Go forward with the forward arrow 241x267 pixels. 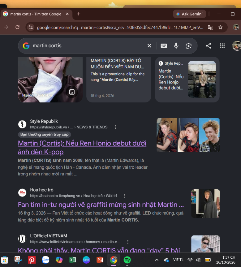pyautogui.click(x=6, y=27)
